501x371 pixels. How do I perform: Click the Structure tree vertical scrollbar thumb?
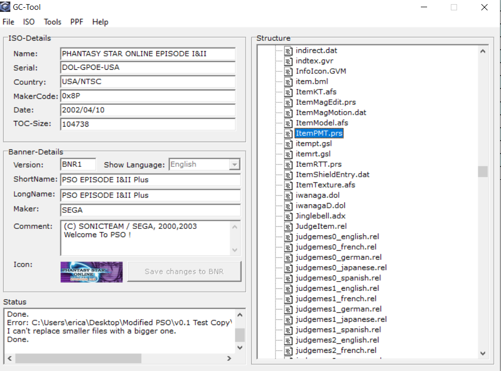(x=483, y=172)
